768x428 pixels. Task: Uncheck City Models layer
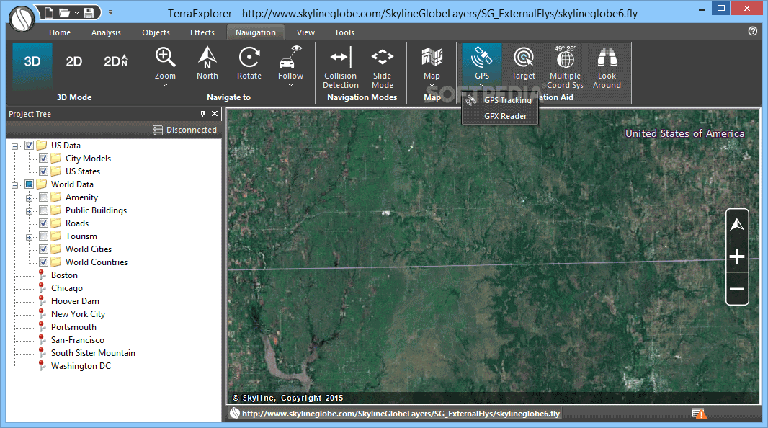point(44,159)
